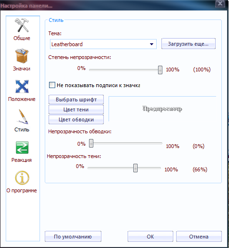This screenshot has width=229, height=248.
Task: Open the Leatherboard theme combo box
Action: coord(103,44)
